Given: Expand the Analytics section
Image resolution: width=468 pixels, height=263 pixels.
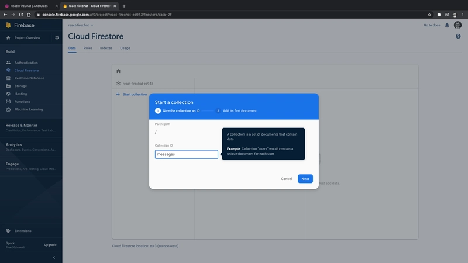Looking at the screenshot, I should [x=31, y=147].
